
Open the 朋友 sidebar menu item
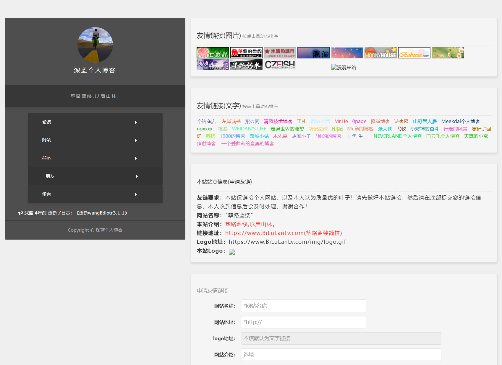95,176
